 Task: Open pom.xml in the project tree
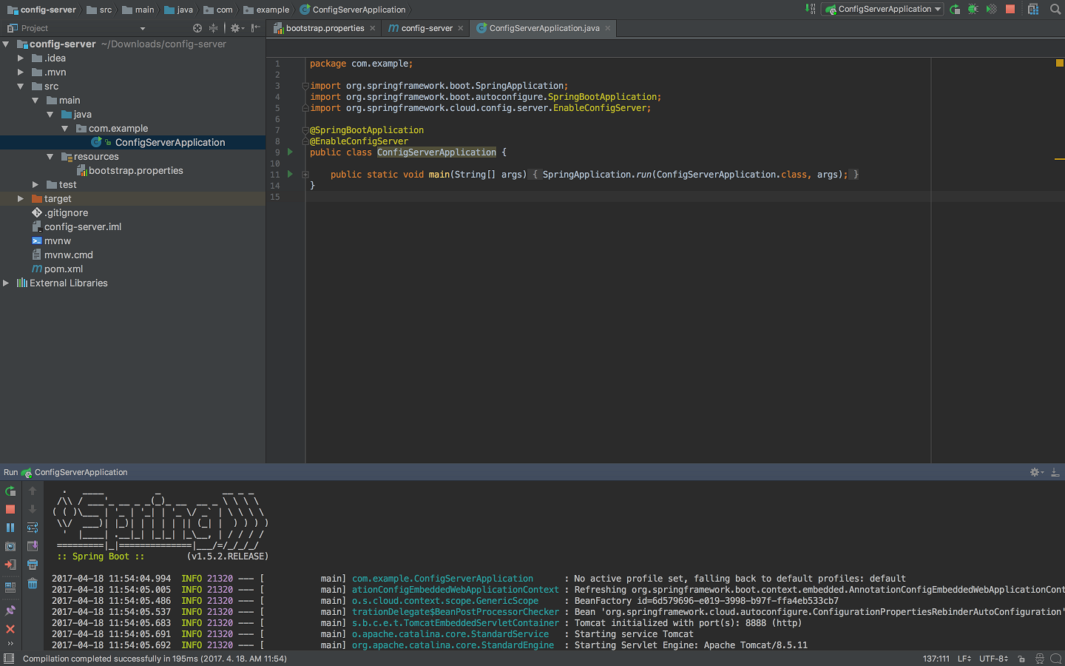click(x=64, y=269)
